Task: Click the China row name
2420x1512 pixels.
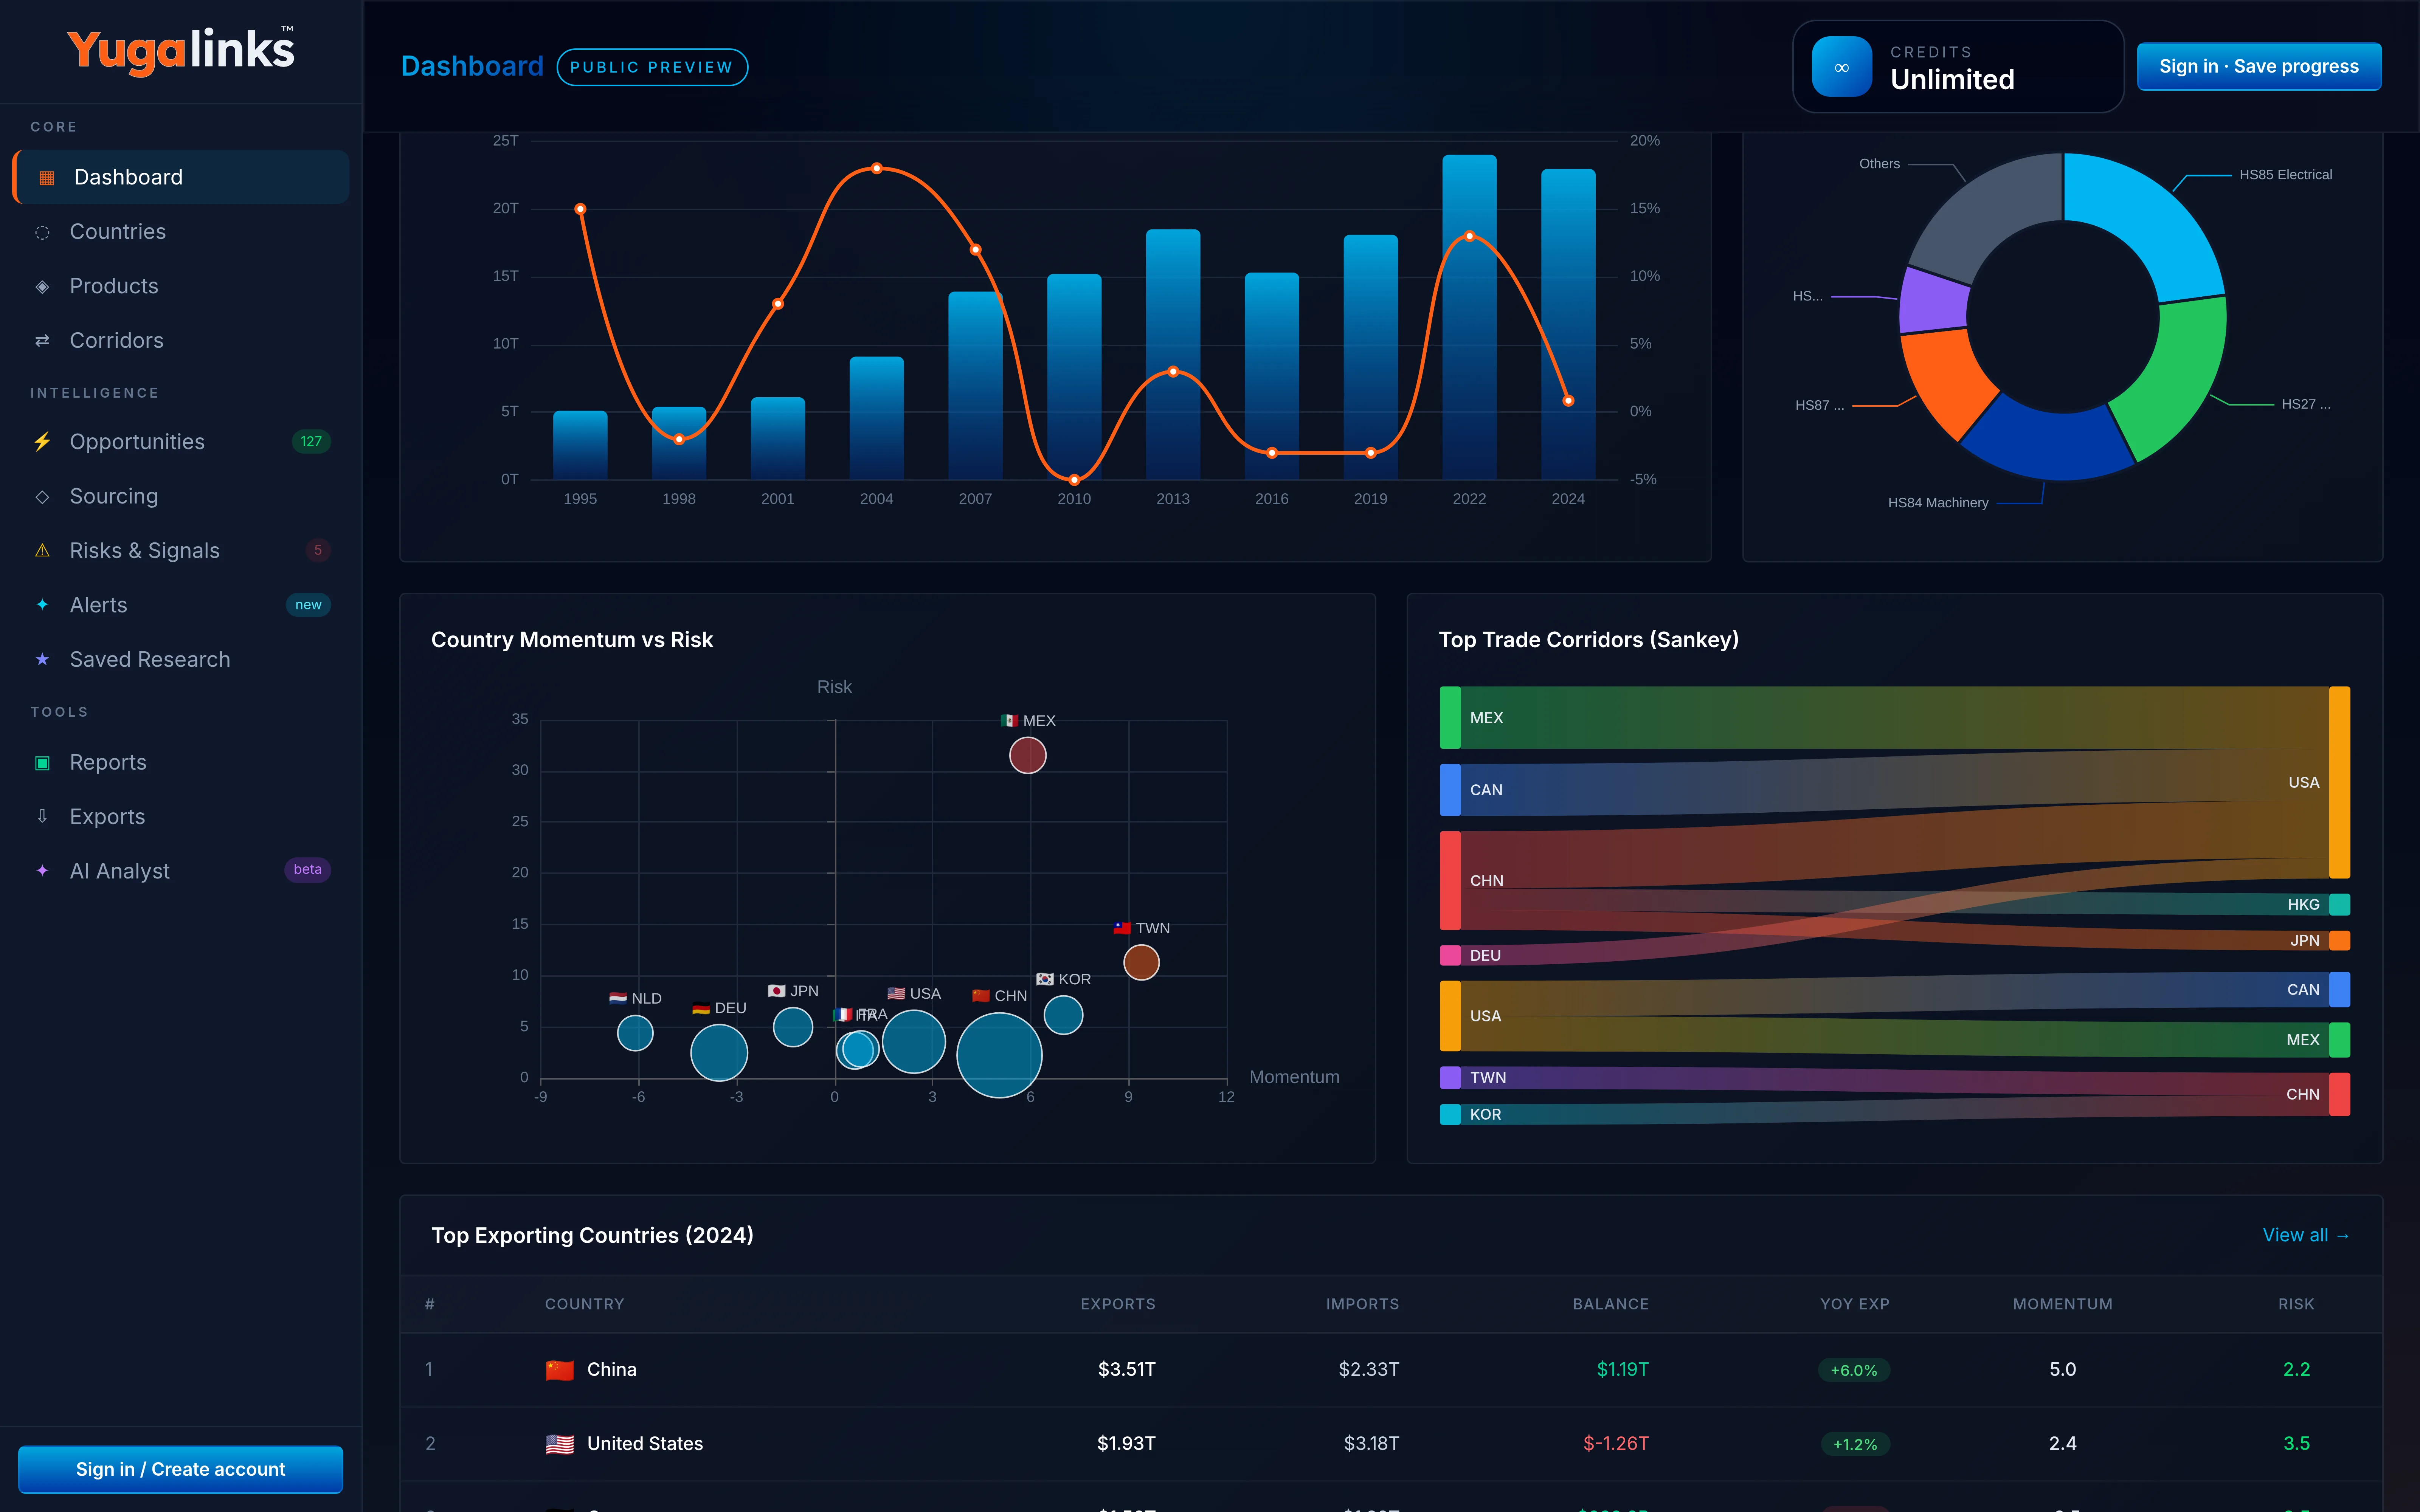Action: point(612,1370)
